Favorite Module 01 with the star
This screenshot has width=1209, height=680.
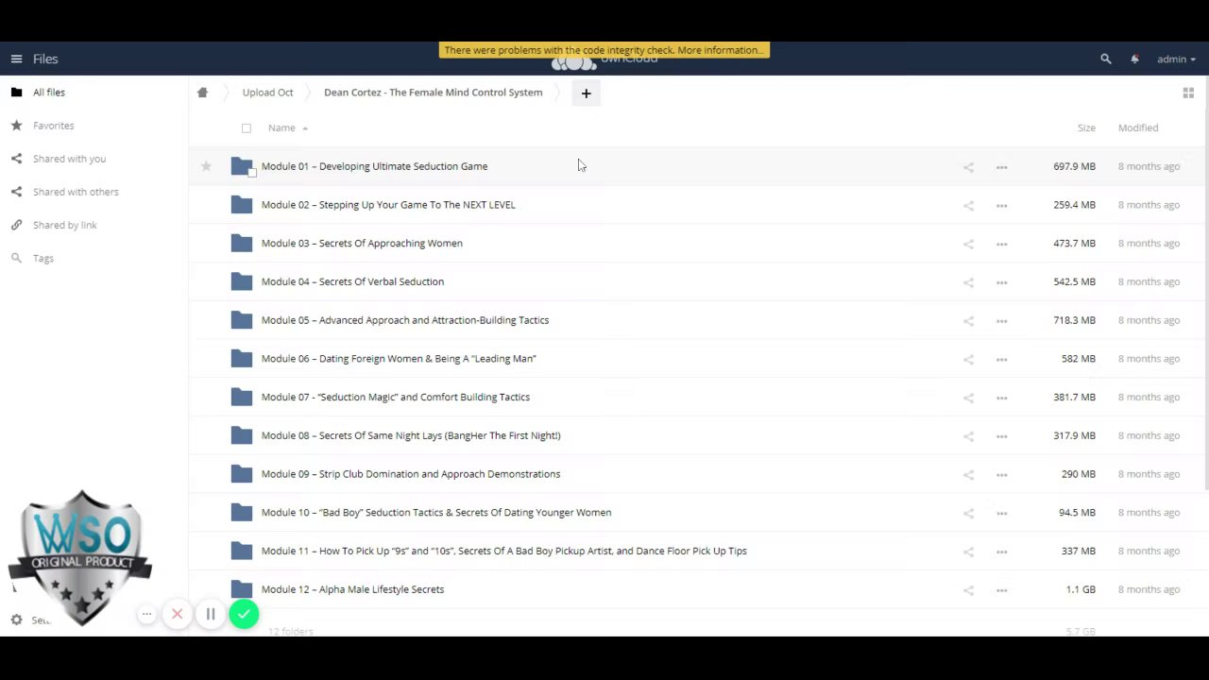206,166
